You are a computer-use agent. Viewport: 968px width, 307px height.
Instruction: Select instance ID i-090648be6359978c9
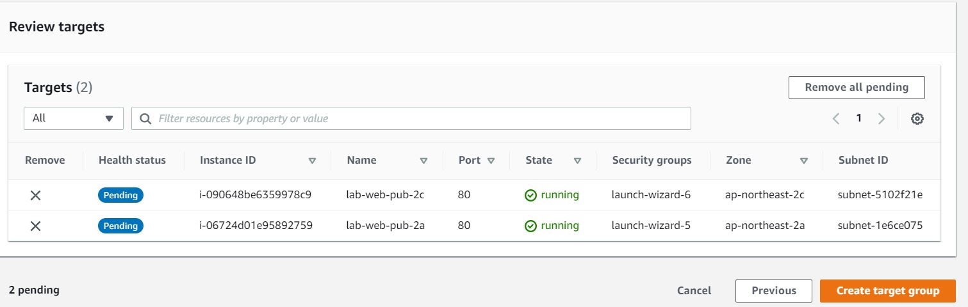(255, 194)
